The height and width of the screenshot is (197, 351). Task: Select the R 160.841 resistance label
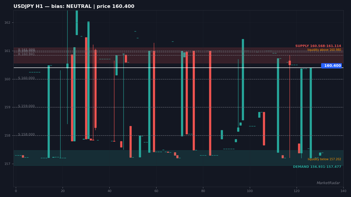coord(26,54)
